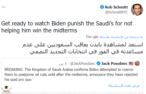146x94 pixels.
Task: Click Rob Schmitt's blue verified badge
Action: 102,7
